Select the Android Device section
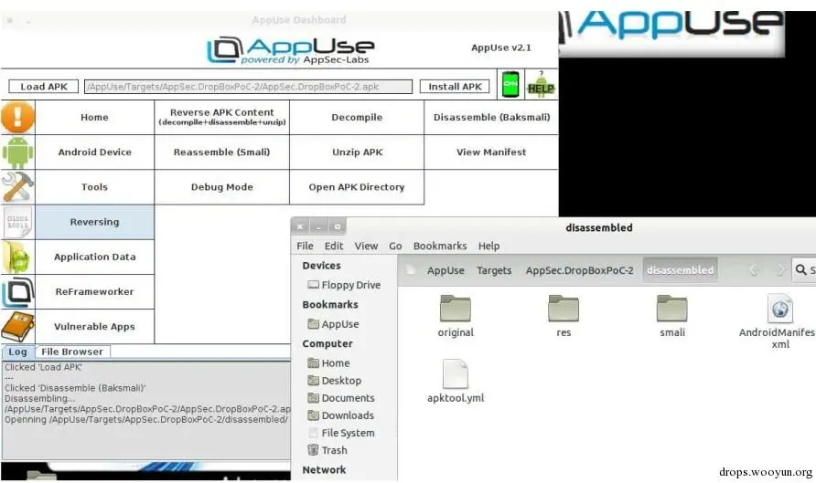Screen dimensions: 816x483 click(95, 152)
